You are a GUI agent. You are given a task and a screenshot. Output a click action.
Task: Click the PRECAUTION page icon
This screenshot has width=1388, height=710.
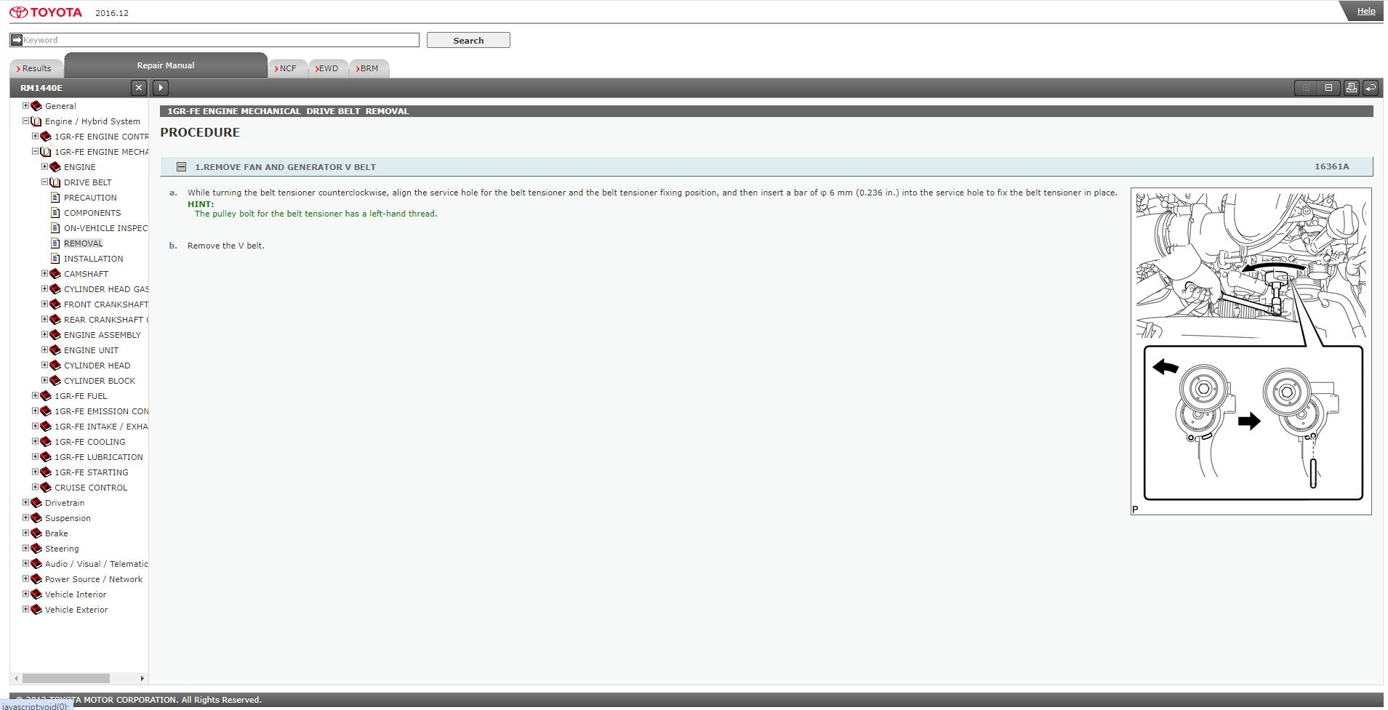[55, 198]
